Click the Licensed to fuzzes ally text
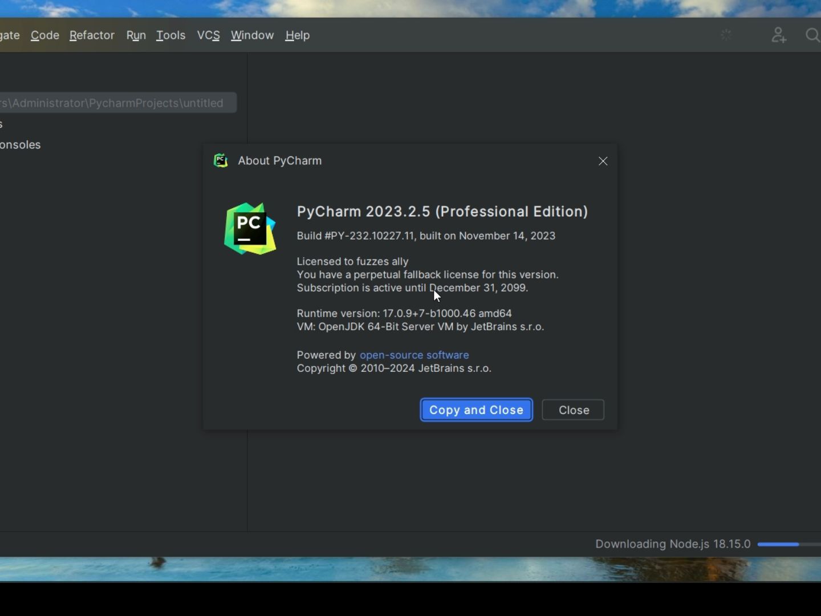This screenshot has width=821, height=616. (x=352, y=261)
